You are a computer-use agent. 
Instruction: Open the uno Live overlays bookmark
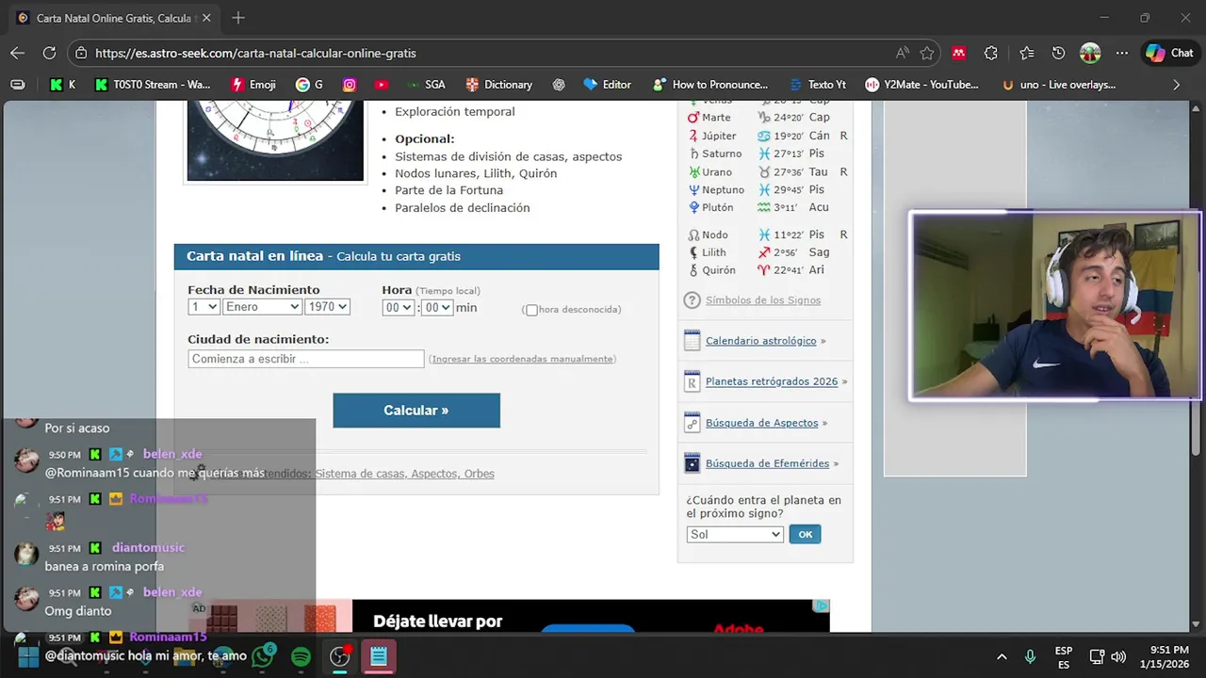pyautogui.click(x=1059, y=85)
